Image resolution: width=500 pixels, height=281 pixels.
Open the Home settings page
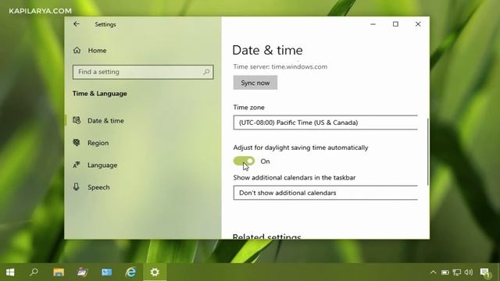coord(97,50)
